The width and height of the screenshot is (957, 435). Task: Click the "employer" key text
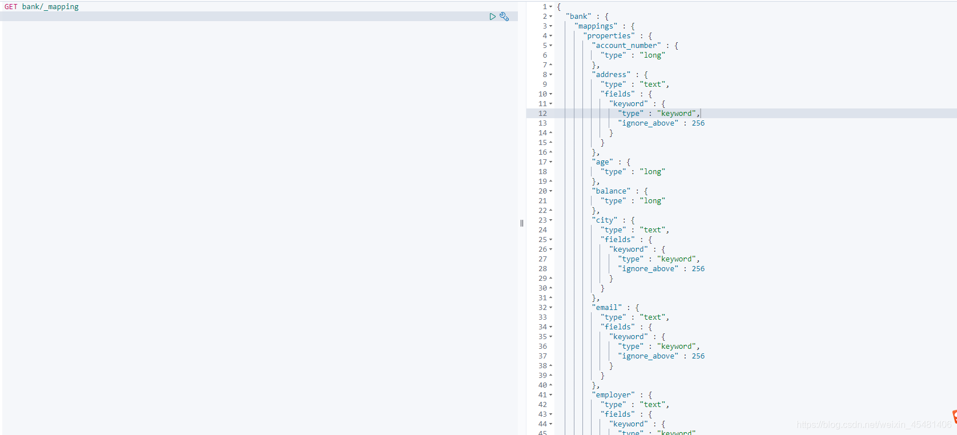(x=613, y=395)
